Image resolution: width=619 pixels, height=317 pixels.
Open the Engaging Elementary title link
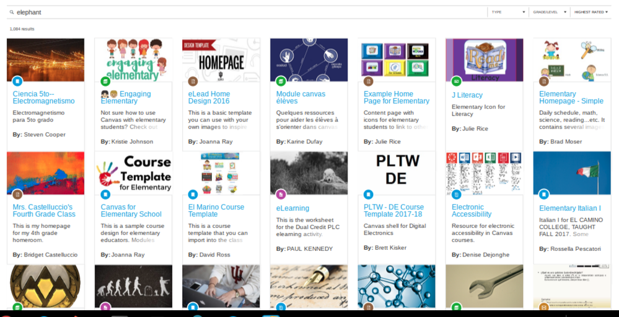click(126, 97)
